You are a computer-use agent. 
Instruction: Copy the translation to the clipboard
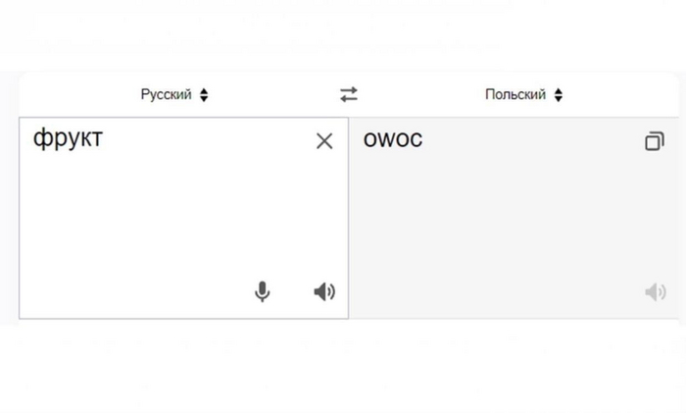(x=654, y=141)
